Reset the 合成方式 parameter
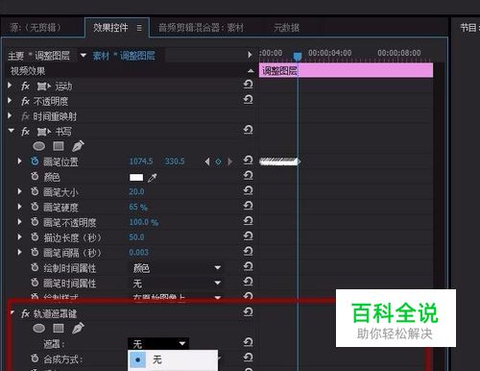Screen dimensions: 480x371 click(248, 358)
